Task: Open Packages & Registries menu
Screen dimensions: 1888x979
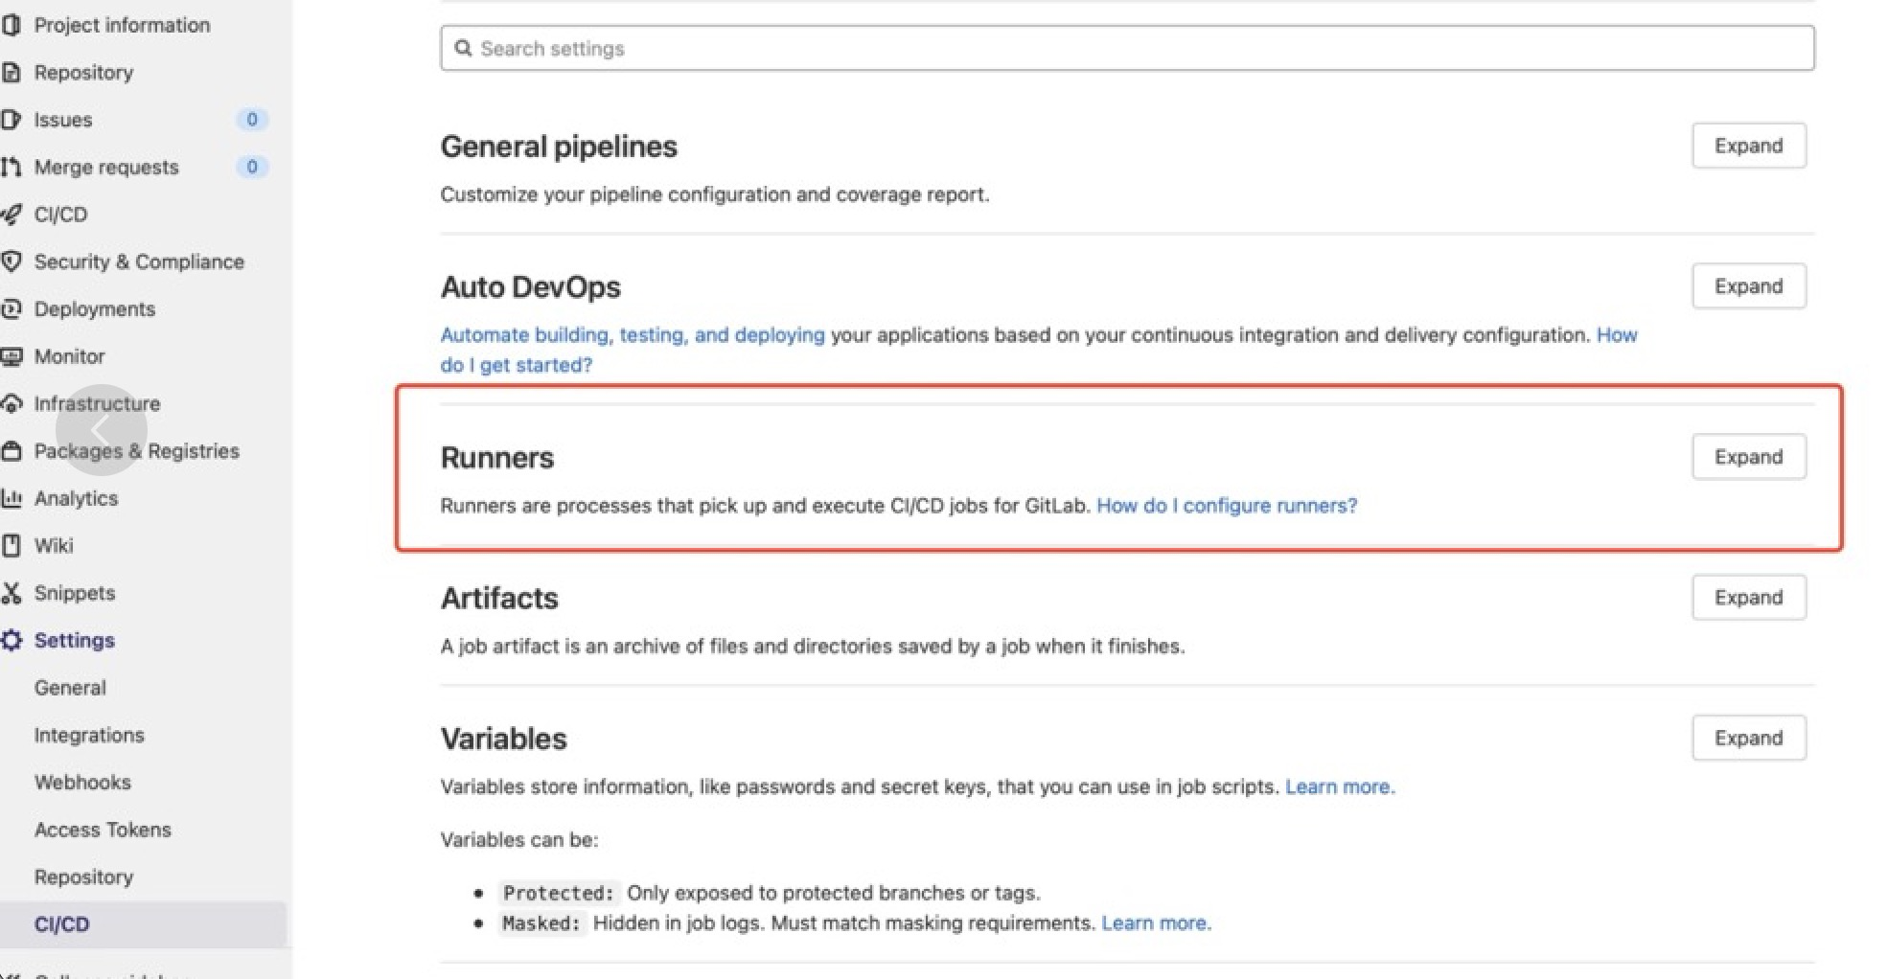Action: pyautogui.click(x=137, y=451)
